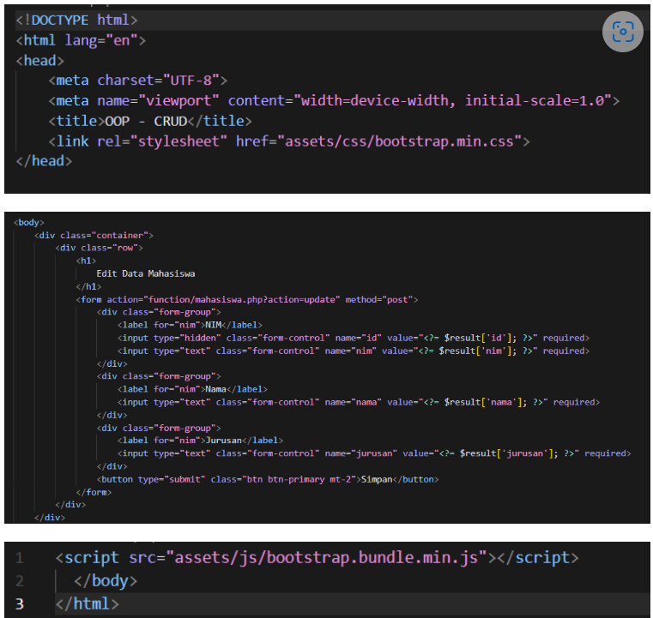Click the DOCTYPE html declaration
Image resolution: width=653 pixels, height=618 pixels.
click(x=76, y=19)
